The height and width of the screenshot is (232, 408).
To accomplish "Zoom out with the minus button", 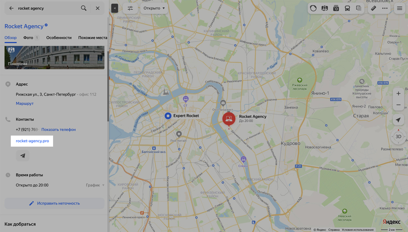I will pyautogui.click(x=398, y=105).
